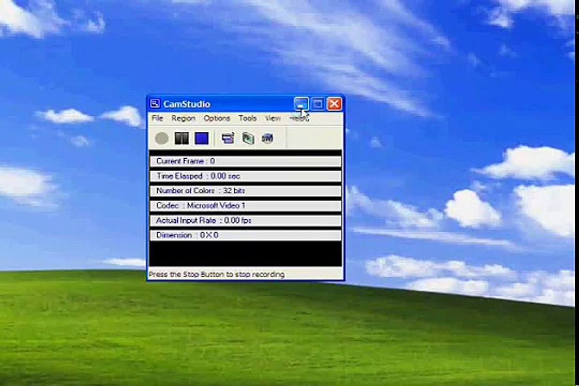Click the Current Frame : 0 row
The width and height of the screenshot is (579, 386).
pos(246,161)
